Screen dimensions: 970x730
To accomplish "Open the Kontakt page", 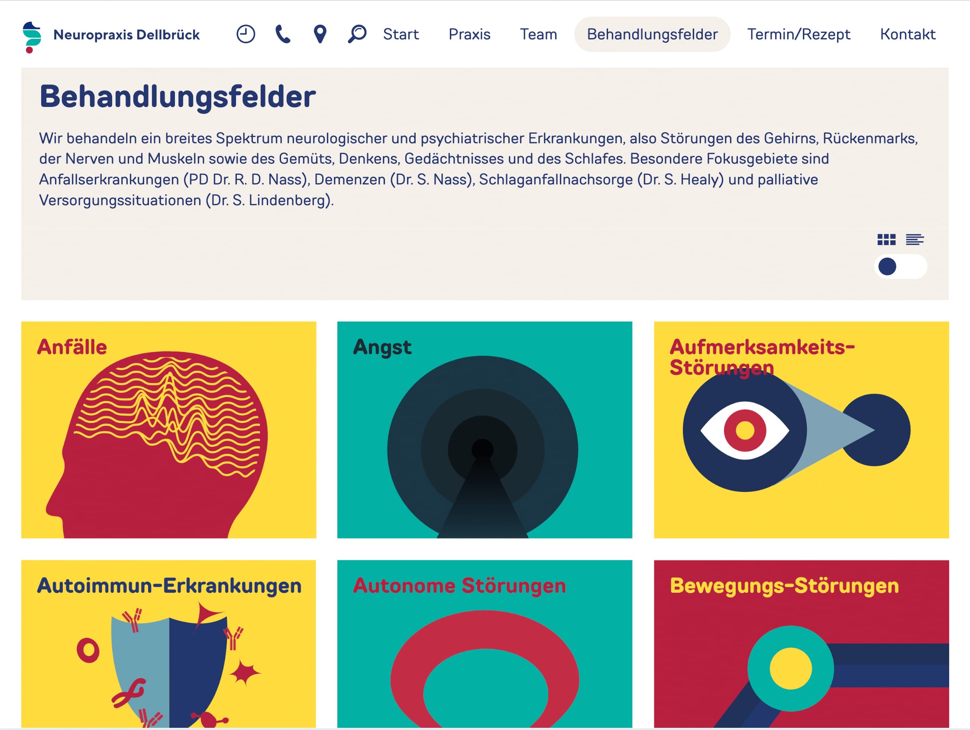I will click(x=908, y=34).
